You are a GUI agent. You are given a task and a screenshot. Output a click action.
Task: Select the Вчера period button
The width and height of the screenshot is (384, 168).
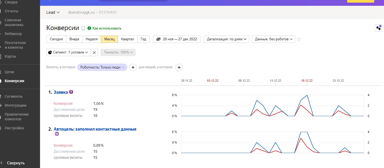[x=74, y=39]
